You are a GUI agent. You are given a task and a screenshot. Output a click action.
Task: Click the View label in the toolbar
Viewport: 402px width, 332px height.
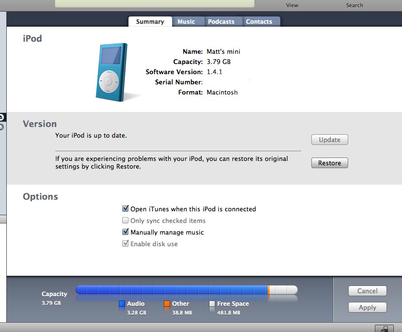(292, 5)
